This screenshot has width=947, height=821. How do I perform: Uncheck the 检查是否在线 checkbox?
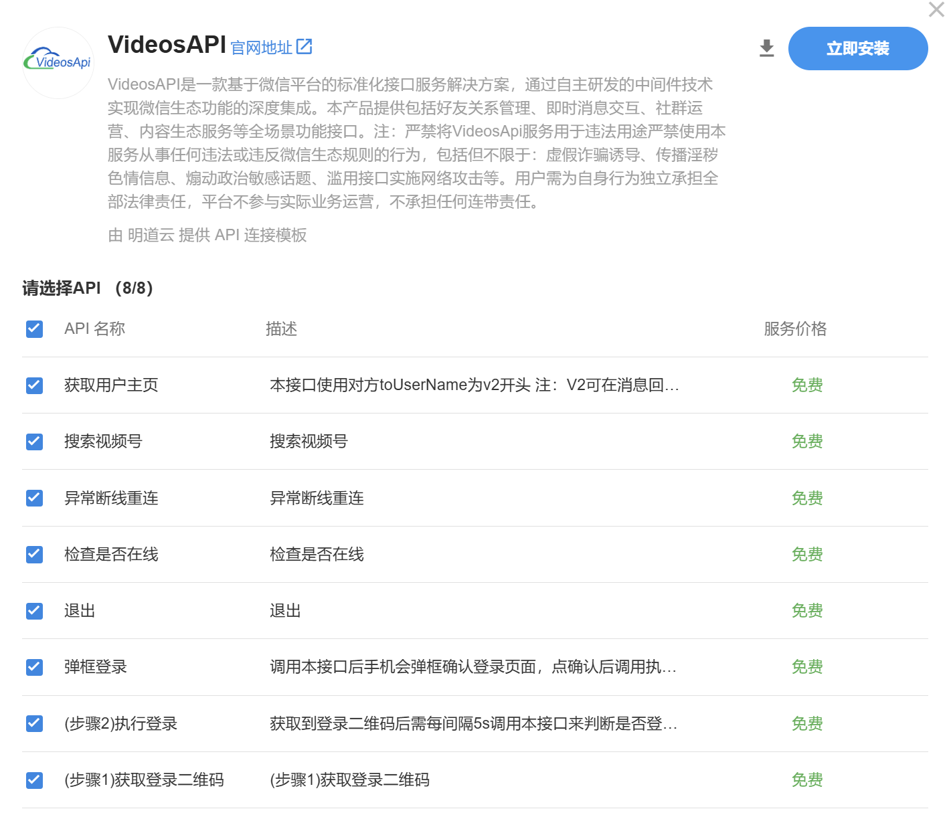click(x=34, y=554)
